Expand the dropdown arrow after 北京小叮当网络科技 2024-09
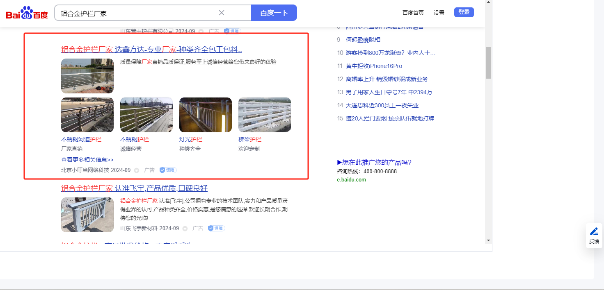This screenshot has height=290, width=604. (137, 170)
